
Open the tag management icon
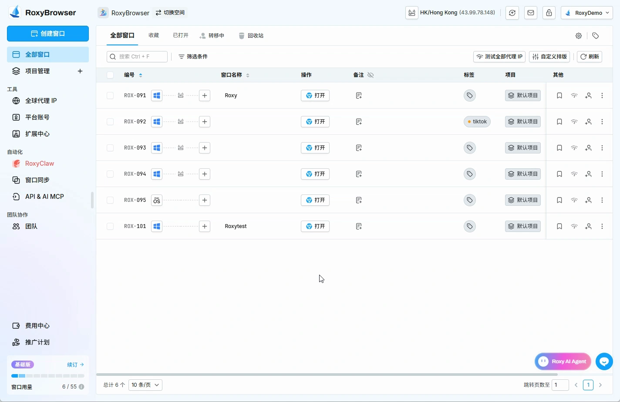click(596, 36)
